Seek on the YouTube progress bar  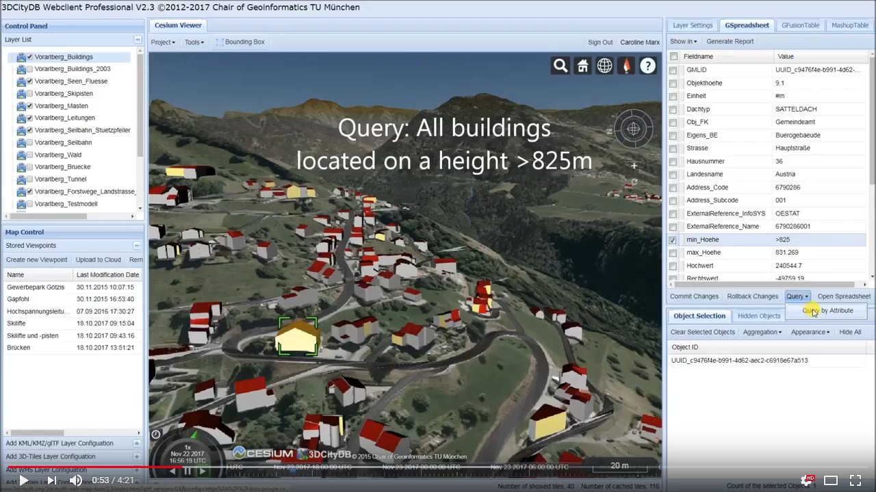(x=438, y=467)
